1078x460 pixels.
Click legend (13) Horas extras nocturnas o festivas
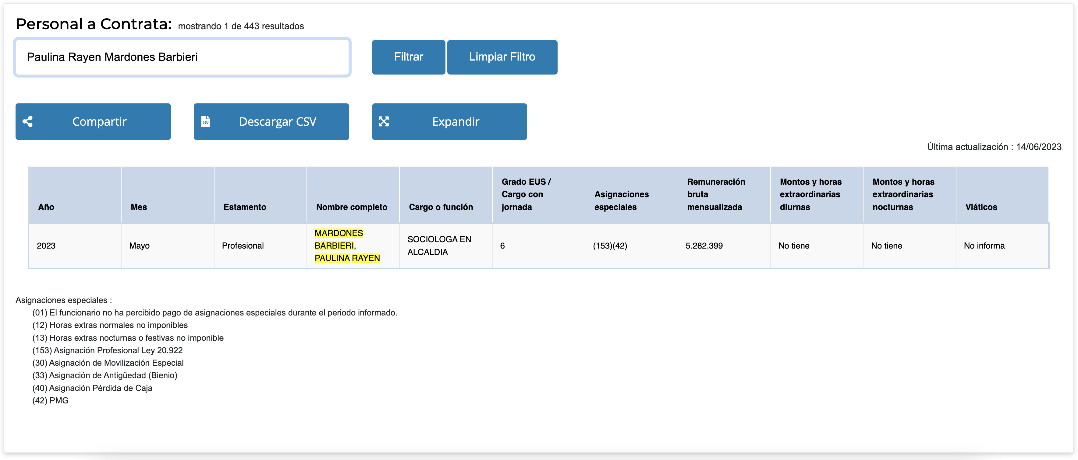(x=128, y=338)
